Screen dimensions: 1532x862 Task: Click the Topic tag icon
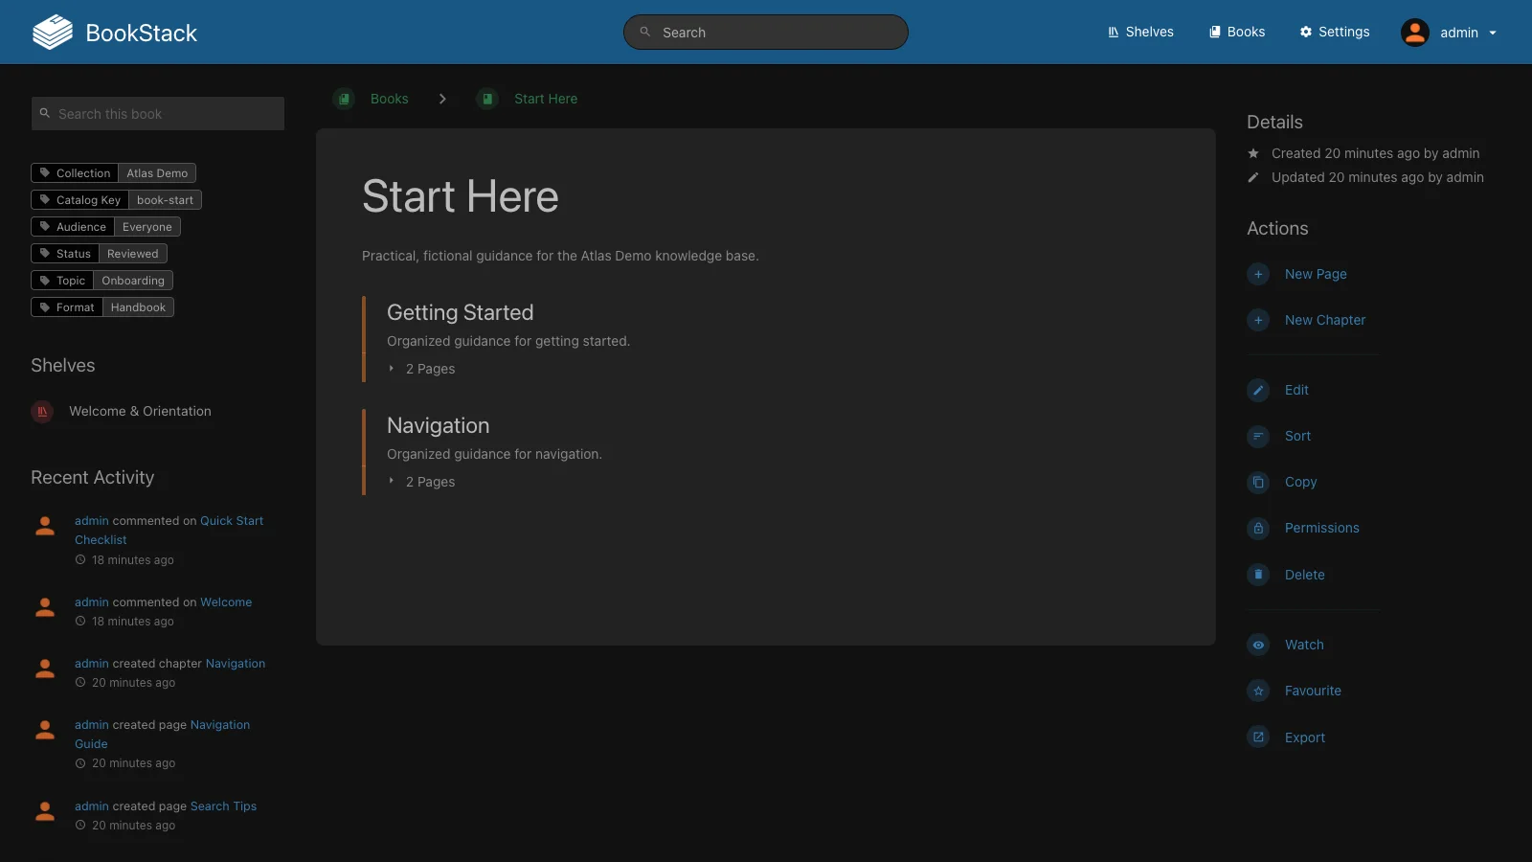pyautogui.click(x=44, y=280)
